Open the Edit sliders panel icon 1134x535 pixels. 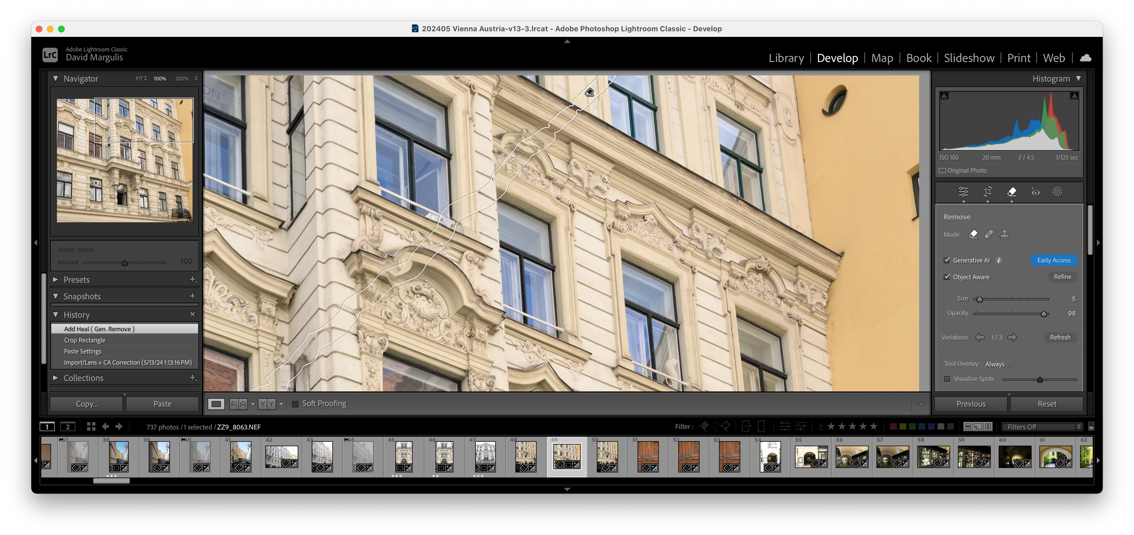point(963,192)
